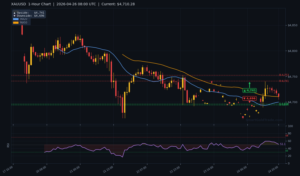Screen dimensions: 300x176
Task: Select the R 4,753 resistance label on the price axis
Action: pos(285,75)
